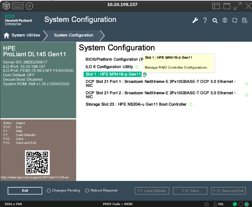
Task: Open iLO 6 Configuration Utility entry
Action: point(109,67)
